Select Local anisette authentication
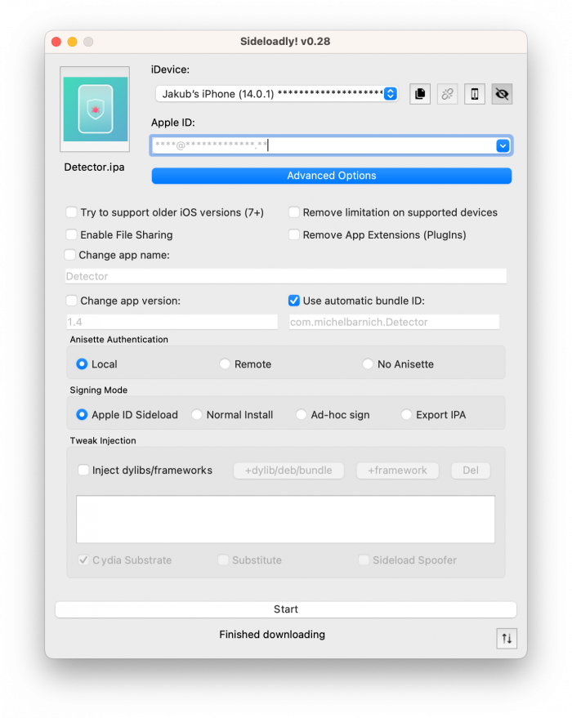Viewport: 572px width, 718px height. 82,364
